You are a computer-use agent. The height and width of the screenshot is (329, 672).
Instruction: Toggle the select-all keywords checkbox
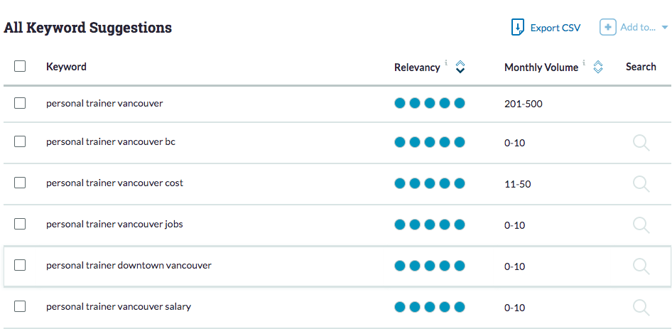coord(20,66)
